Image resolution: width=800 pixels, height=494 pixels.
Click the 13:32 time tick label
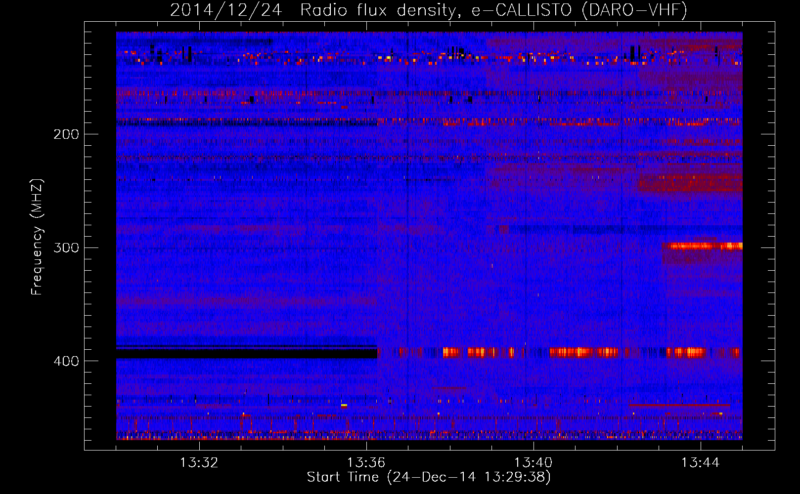click(x=199, y=463)
